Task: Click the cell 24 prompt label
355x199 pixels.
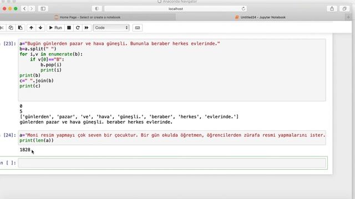Action: coord(9,135)
